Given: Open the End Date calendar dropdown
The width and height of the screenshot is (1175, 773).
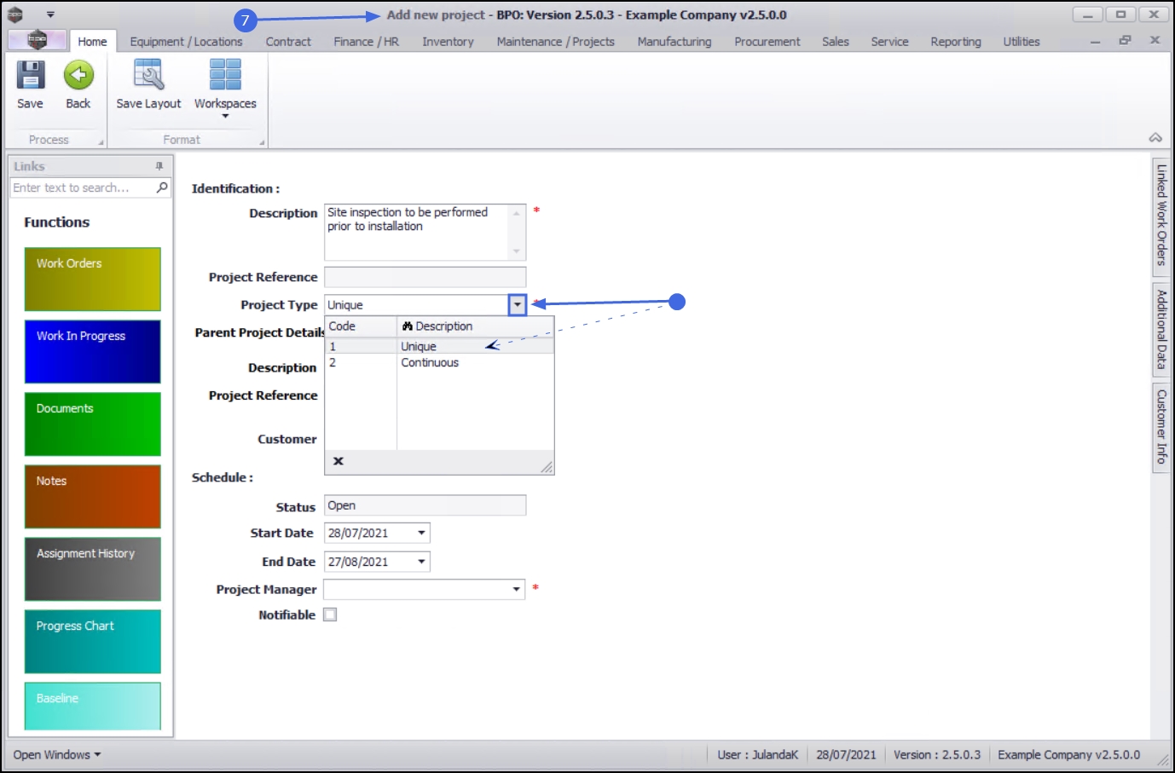Looking at the screenshot, I should tap(421, 562).
